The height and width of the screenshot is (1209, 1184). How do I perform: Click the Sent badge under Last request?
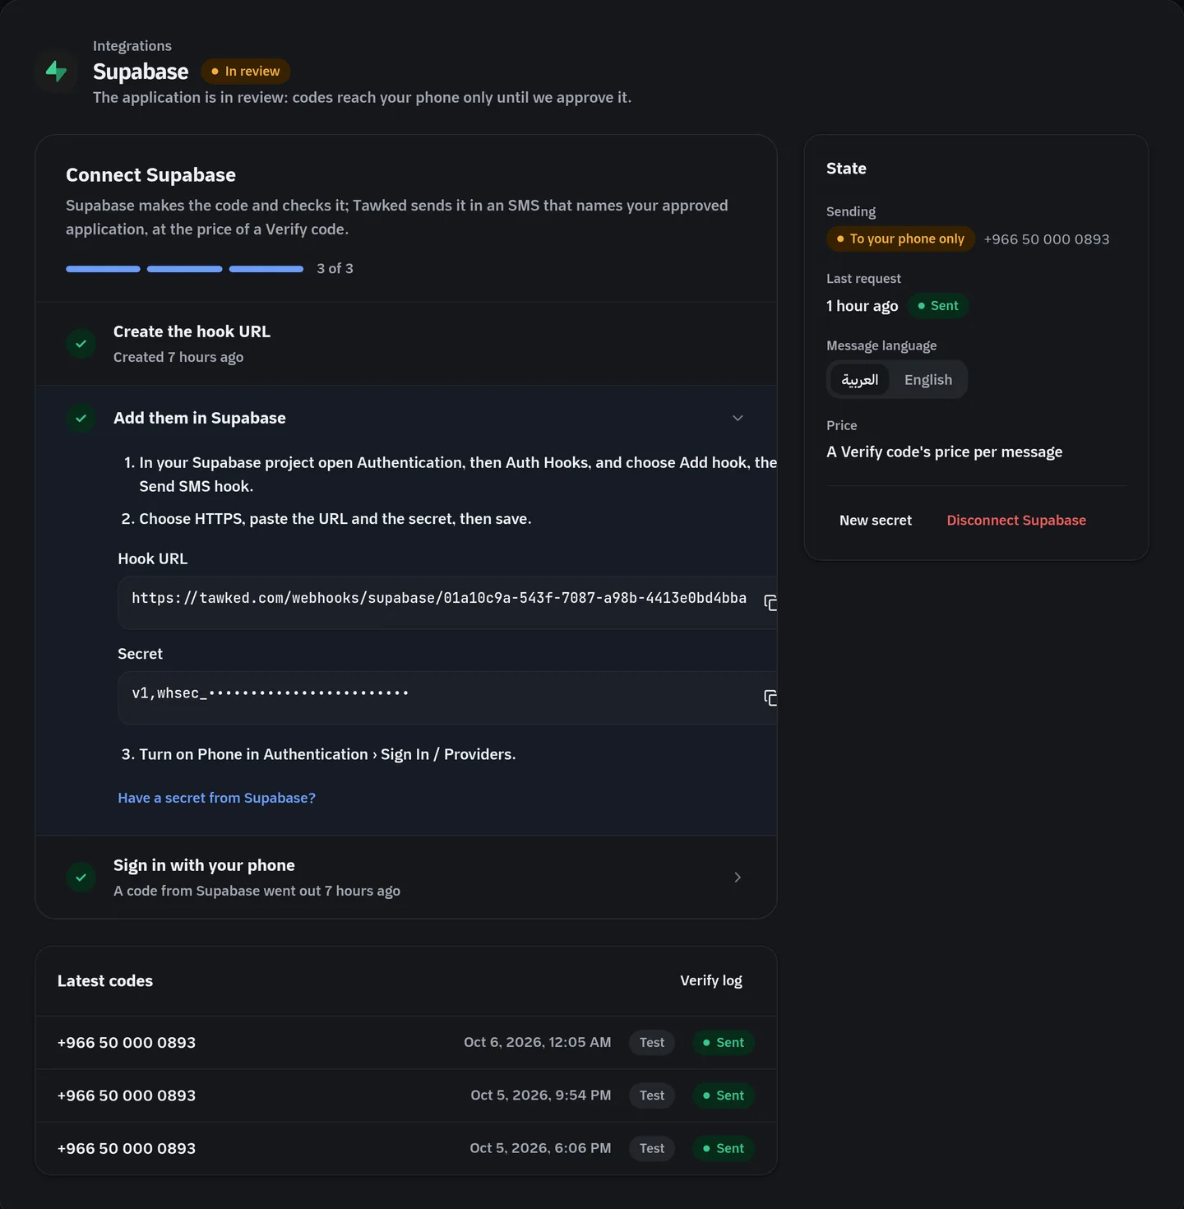[938, 306]
